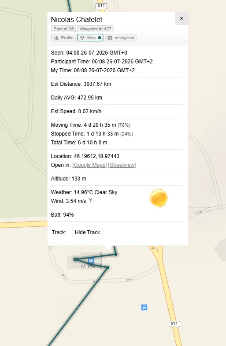Click the camera icon on Instagram button
This screenshot has width=226, height=346.
tap(110, 38)
